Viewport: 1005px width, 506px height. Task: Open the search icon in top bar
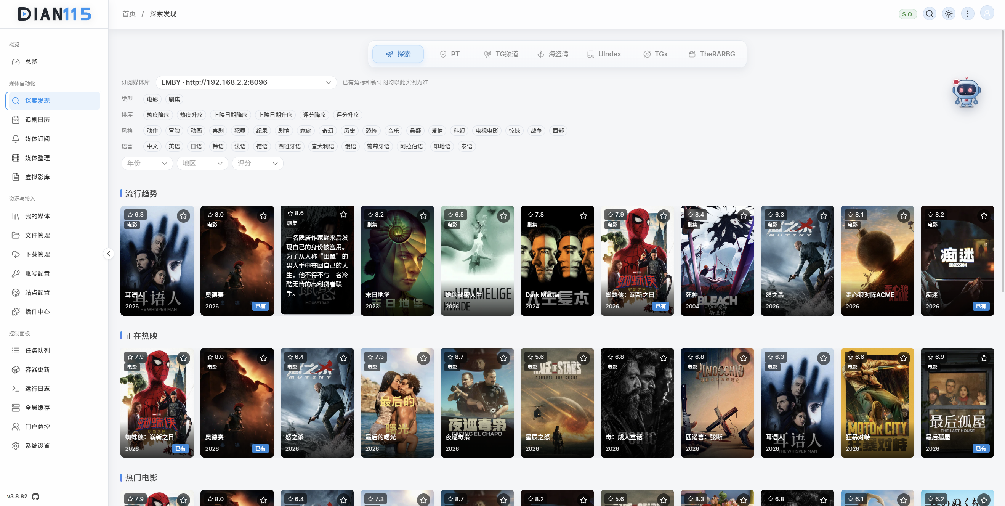pos(930,14)
